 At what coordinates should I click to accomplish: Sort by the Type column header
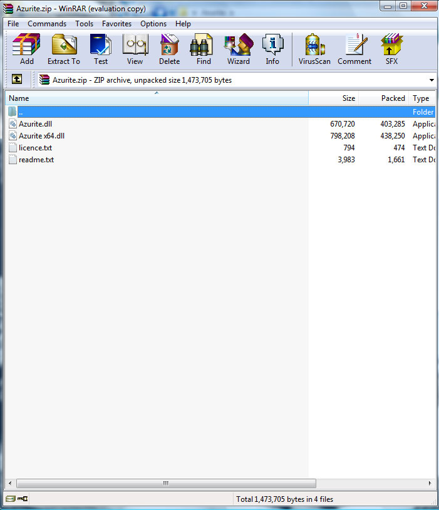(x=422, y=98)
